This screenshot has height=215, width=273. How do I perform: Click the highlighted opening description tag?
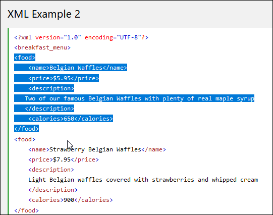51,88
